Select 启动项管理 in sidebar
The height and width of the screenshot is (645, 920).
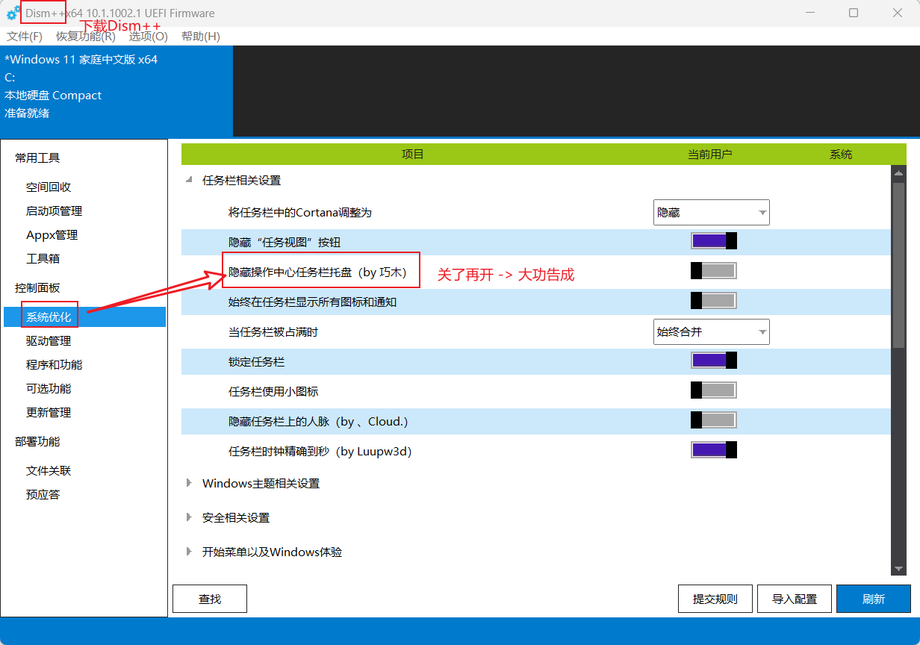pos(54,211)
